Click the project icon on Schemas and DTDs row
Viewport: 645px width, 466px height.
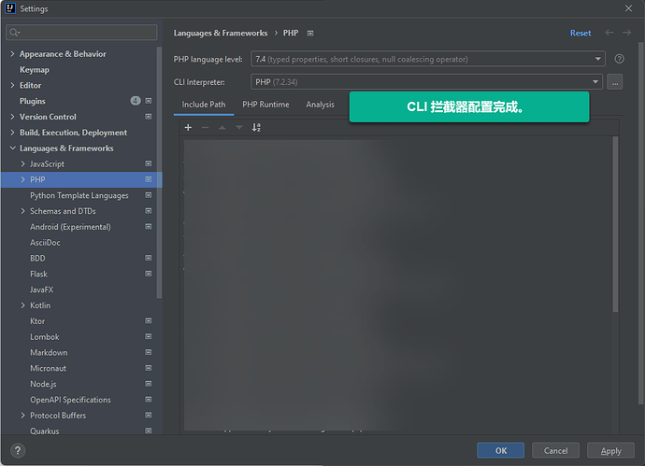(149, 211)
